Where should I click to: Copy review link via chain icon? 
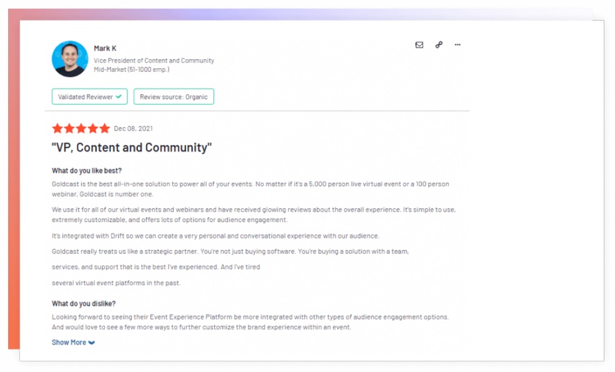pos(438,45)
